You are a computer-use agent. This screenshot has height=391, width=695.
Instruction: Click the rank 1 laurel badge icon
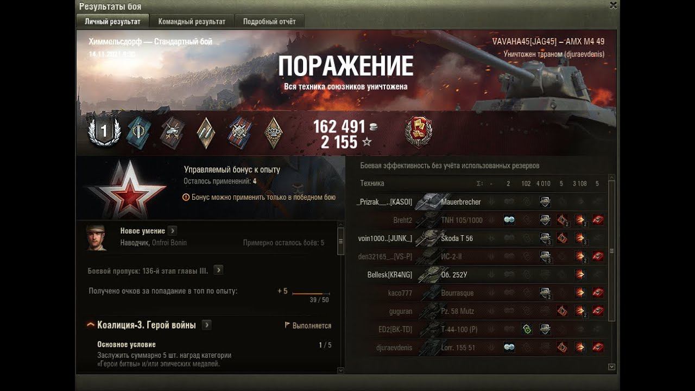pyautogui.click(x=104, y=133)
